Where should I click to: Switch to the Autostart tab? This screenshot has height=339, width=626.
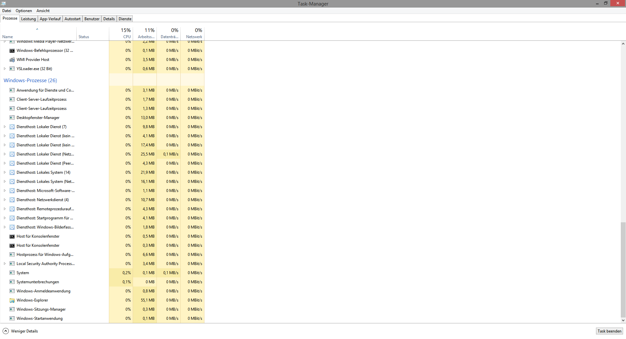coord(72,19)
